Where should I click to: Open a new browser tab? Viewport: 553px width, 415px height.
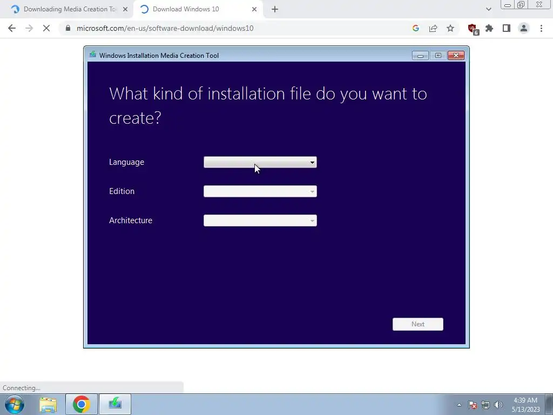click(275, 9)
